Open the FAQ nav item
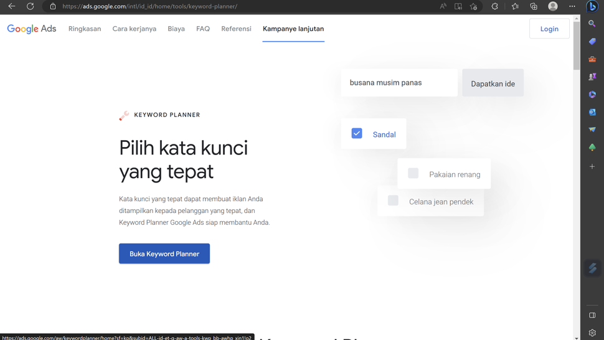 coord(203,29)
